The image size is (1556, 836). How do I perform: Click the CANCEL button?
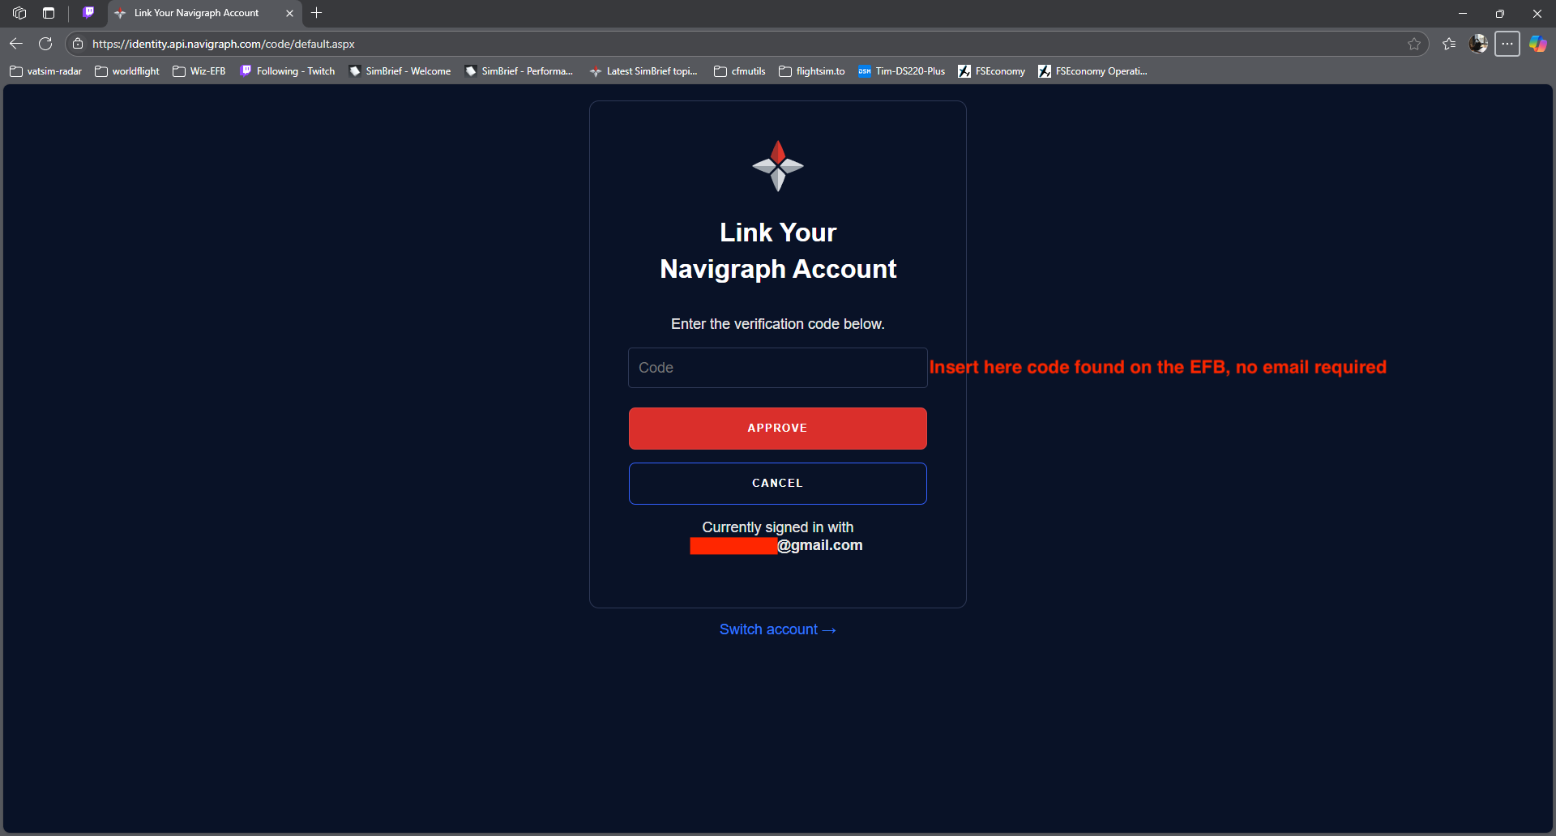(x=778, y=484)
